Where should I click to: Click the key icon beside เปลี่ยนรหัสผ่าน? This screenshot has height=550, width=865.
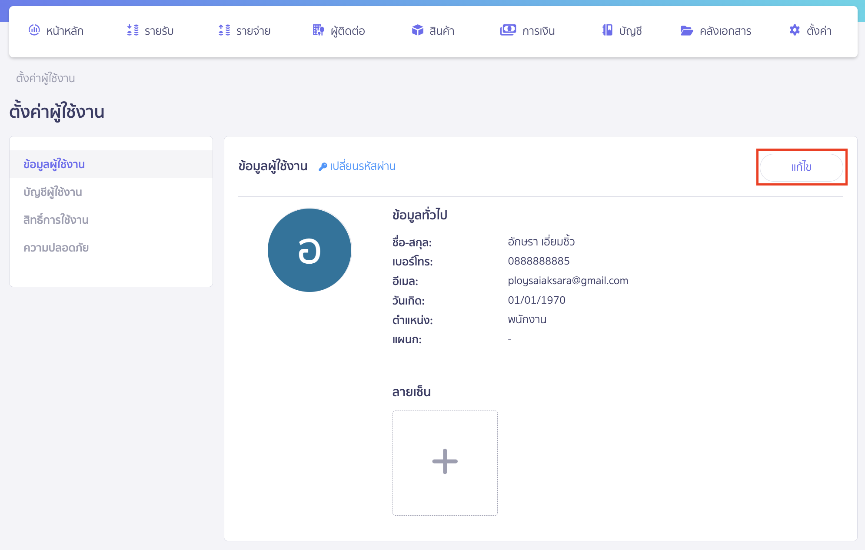pyautogui.click(x=322, y=166)
